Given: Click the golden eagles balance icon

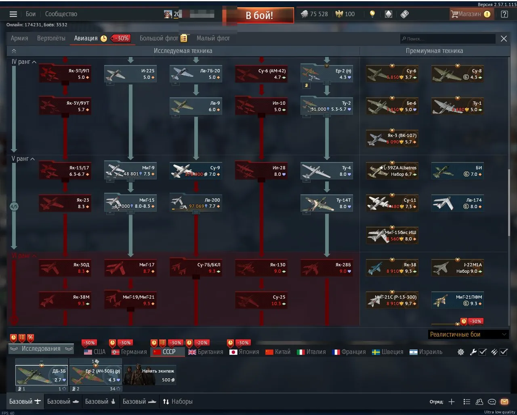Looking at the screenshot, I should [339, 14].
